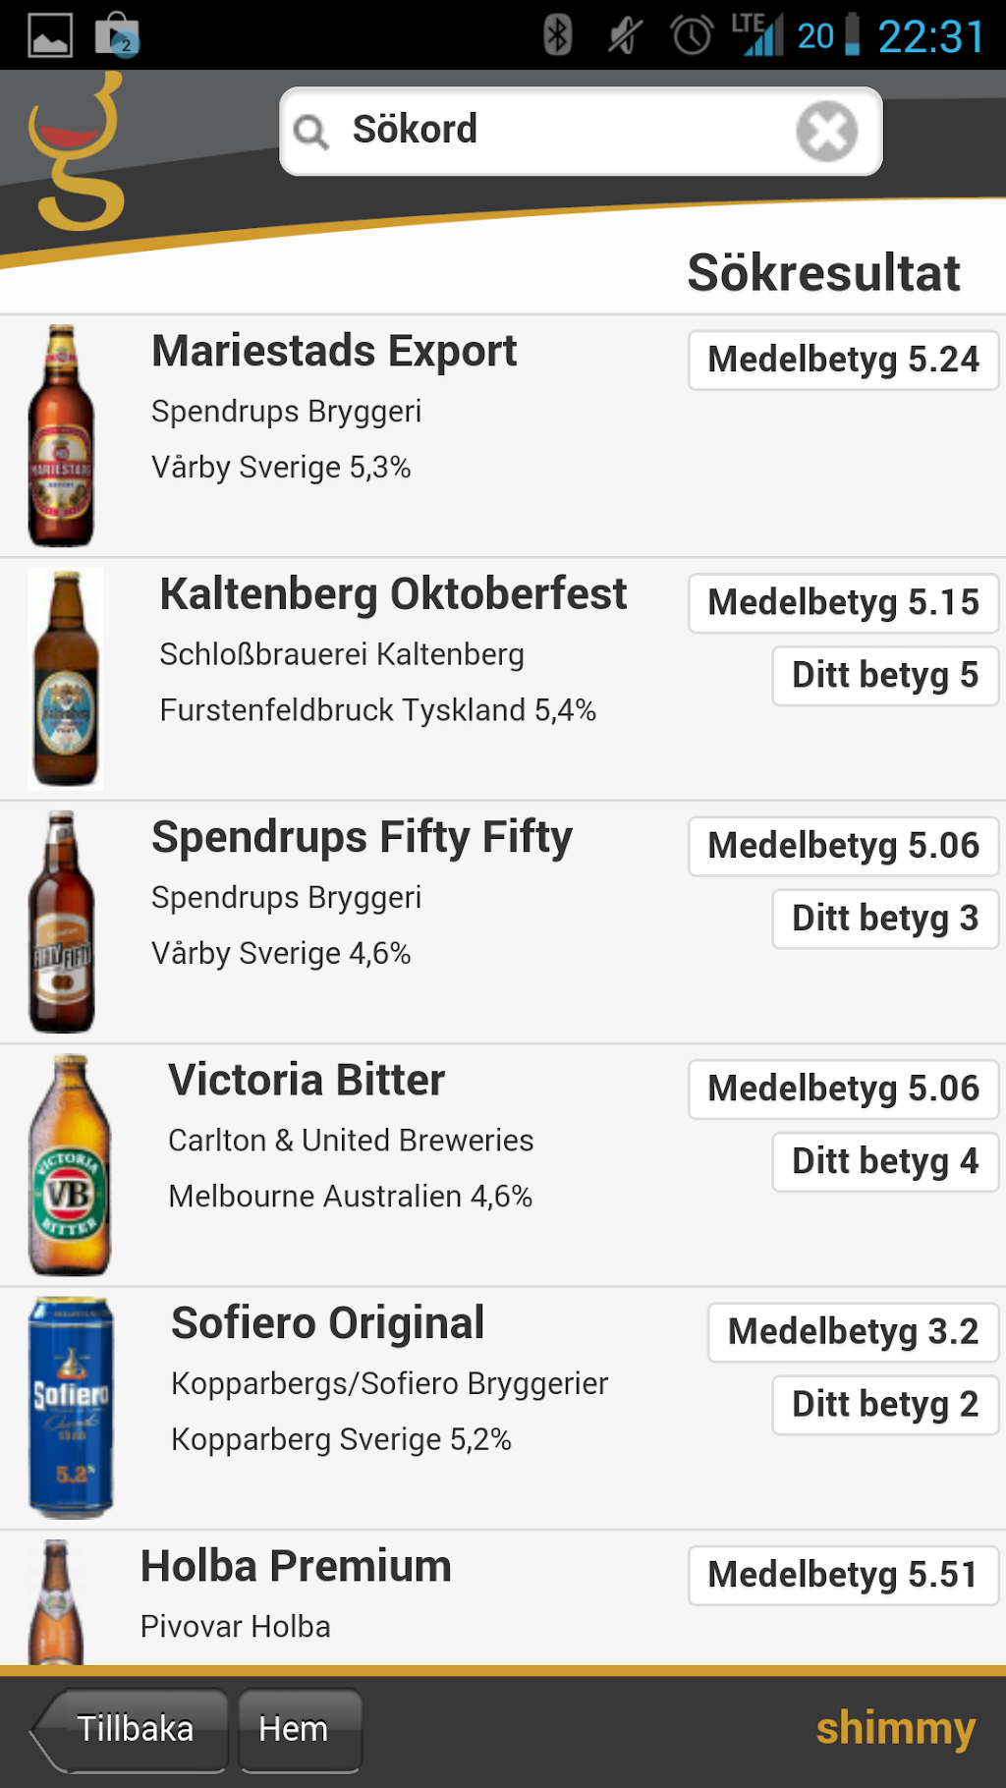Tap Ditt betyg 5 for Kaltenberg
Screen dimensions: 1006x1788
(884, 676)
